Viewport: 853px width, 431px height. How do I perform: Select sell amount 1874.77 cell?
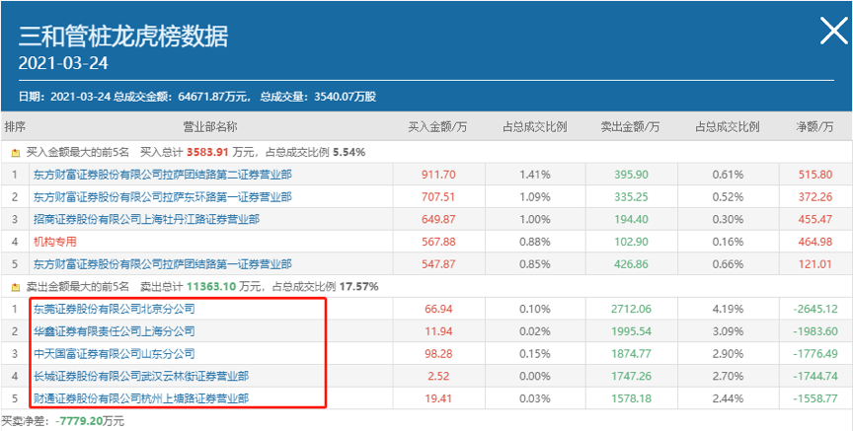pos(631,354)
